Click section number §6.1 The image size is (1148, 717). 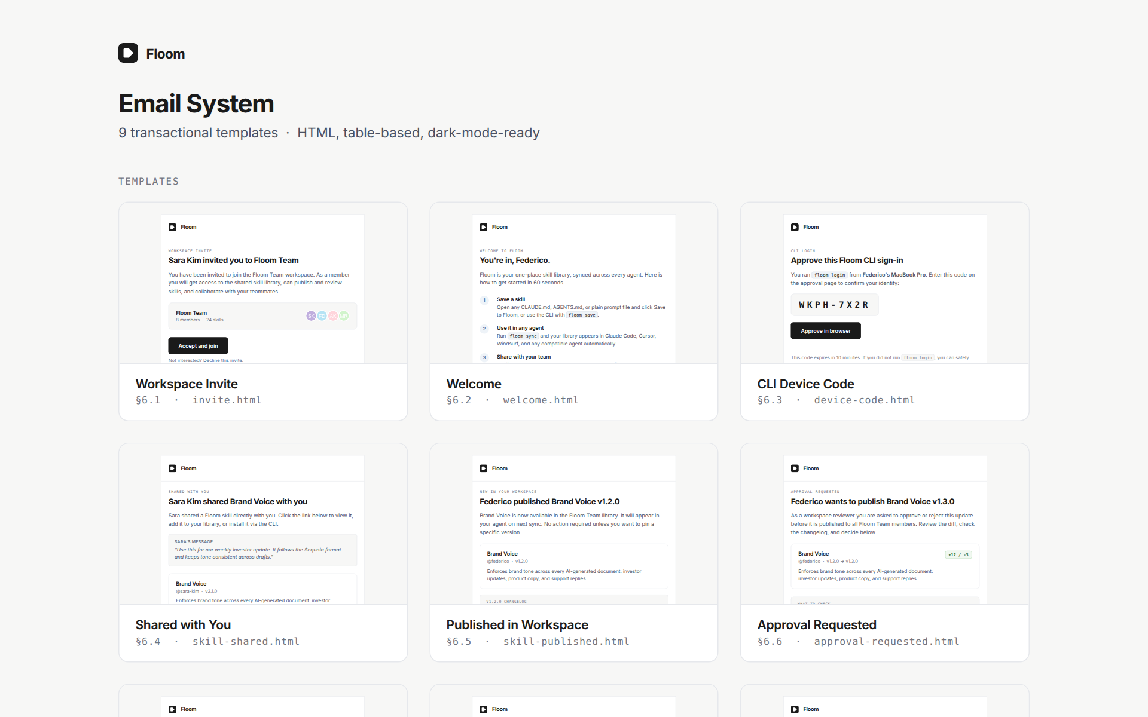coord(148,400)
